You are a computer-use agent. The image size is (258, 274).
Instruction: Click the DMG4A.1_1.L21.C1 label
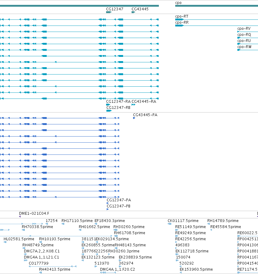(x=42, y=257)
